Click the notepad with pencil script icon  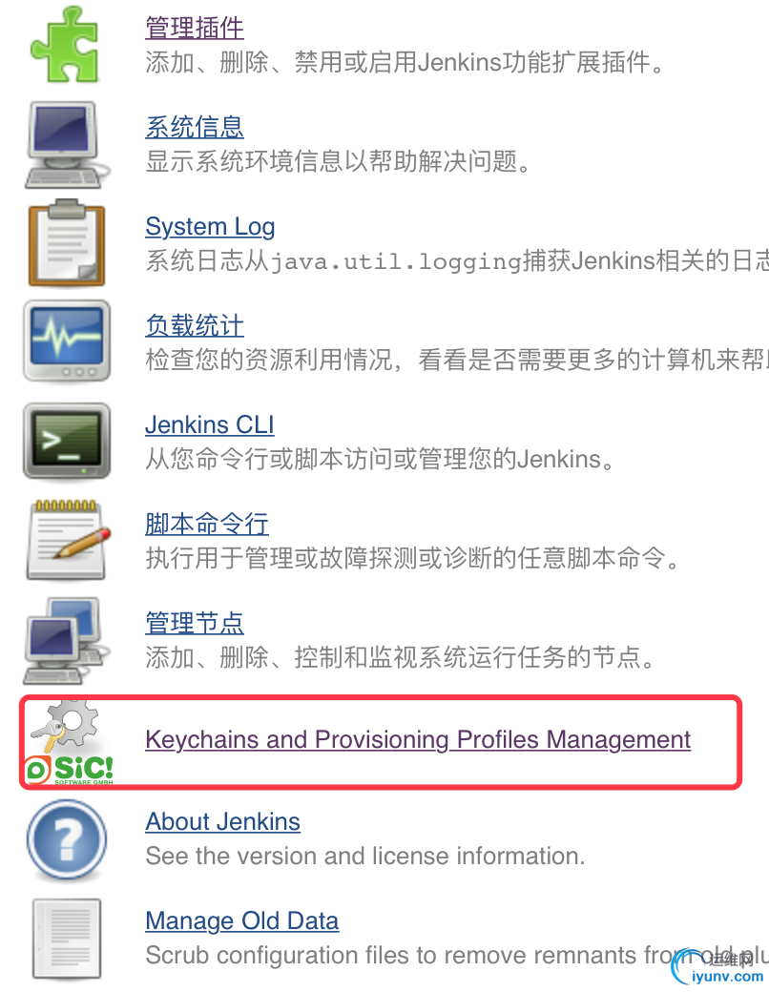[x=69, y=540]
